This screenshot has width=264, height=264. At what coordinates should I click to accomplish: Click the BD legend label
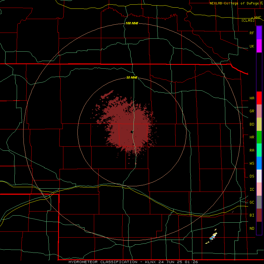(x=252, y=124)
